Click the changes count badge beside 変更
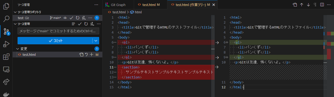This screenshot has width=334, height=97. click(97, 49)
